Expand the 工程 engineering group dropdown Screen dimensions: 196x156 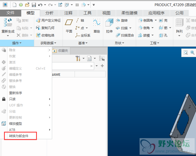pyautogui.click(x=155, y=43)
